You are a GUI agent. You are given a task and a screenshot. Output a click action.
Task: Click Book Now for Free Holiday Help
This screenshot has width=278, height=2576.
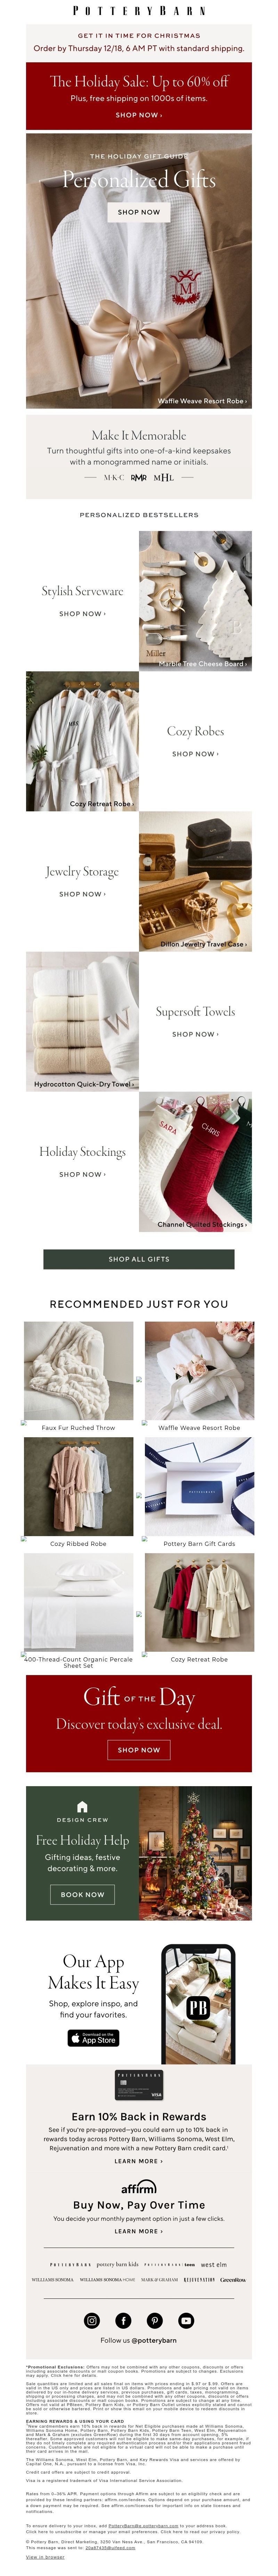pos(82,1894)
